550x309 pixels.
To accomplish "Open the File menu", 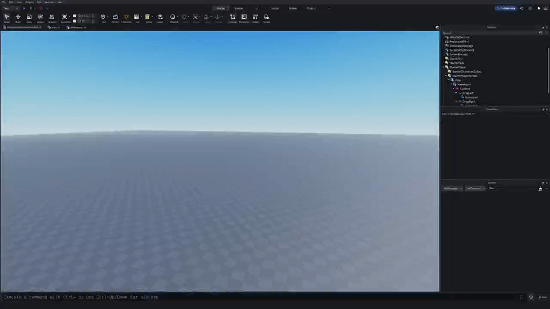I will tap(4, 2).
